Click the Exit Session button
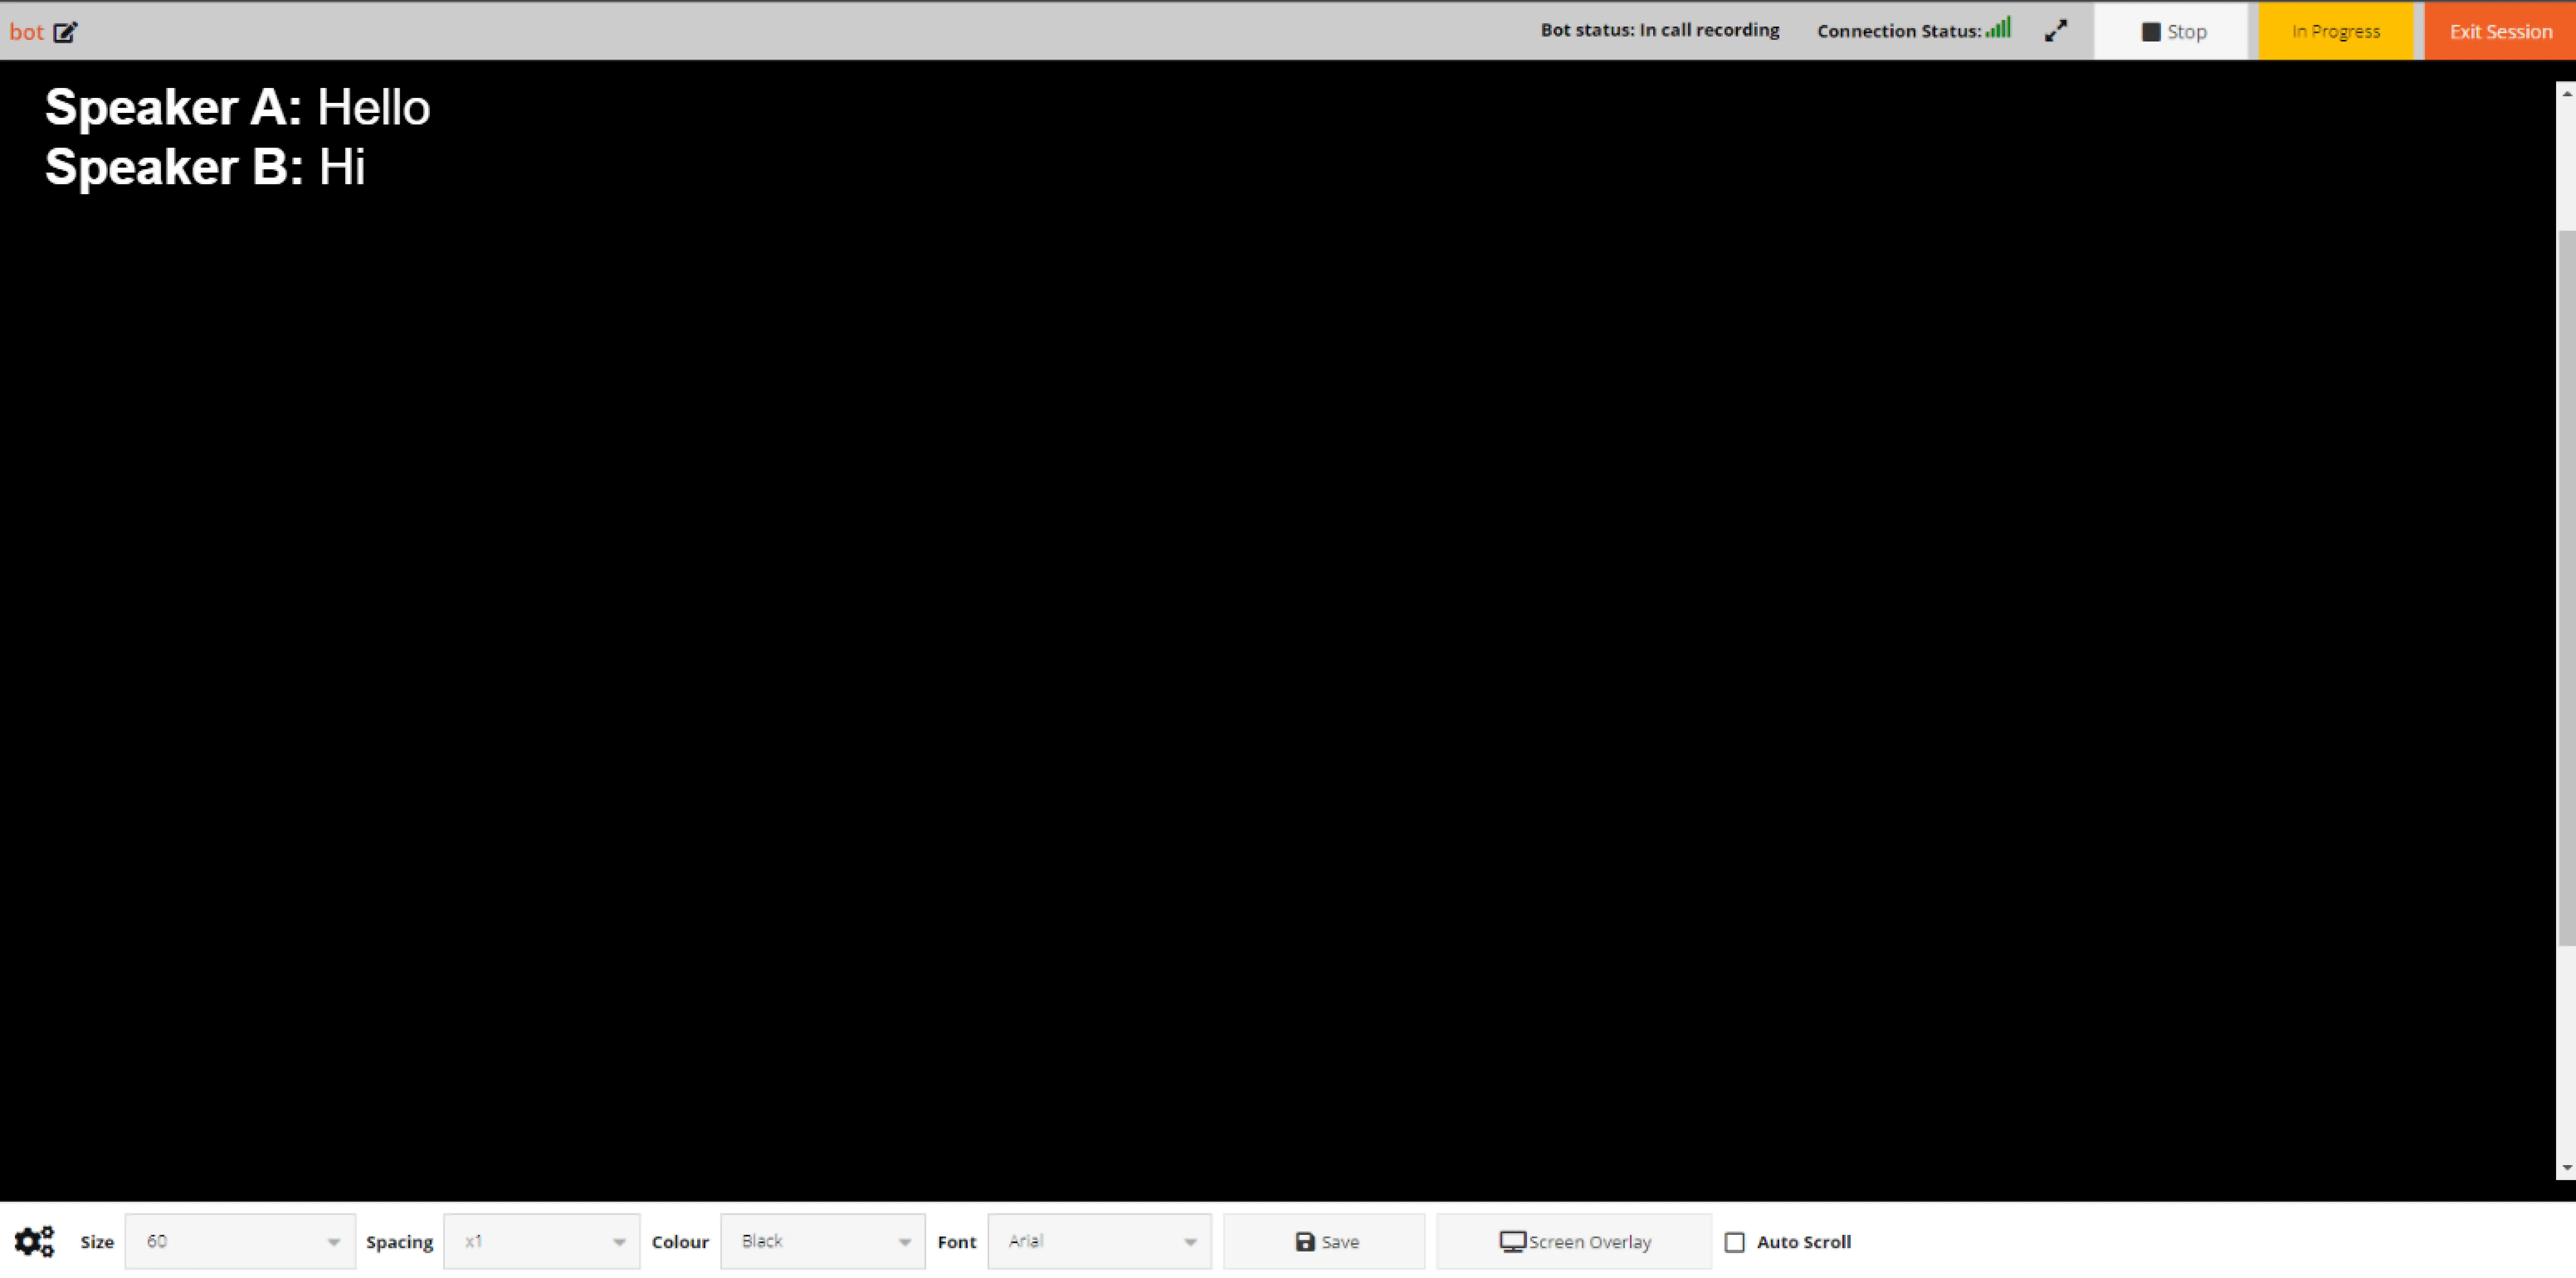2576x1278 pixels. [2500, 31]
